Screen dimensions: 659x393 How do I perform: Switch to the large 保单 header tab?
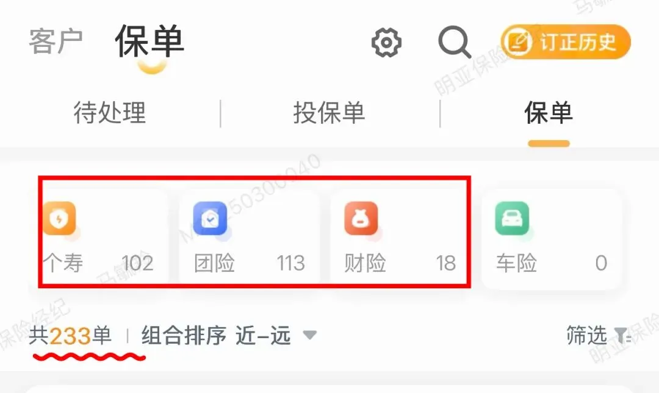click(149, 41)
